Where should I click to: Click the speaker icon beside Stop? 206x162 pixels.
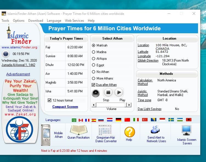(x=96, y=93)
